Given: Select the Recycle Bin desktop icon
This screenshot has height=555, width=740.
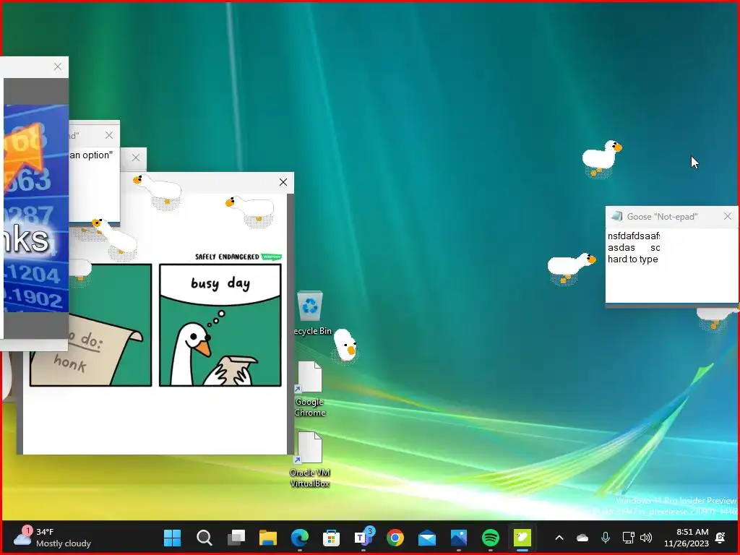Looking at the screenshot, I should [x=310, y=313].
